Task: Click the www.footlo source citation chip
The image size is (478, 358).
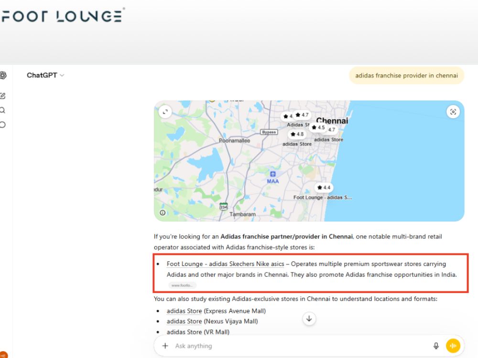Action: click(x=182, y=285)
